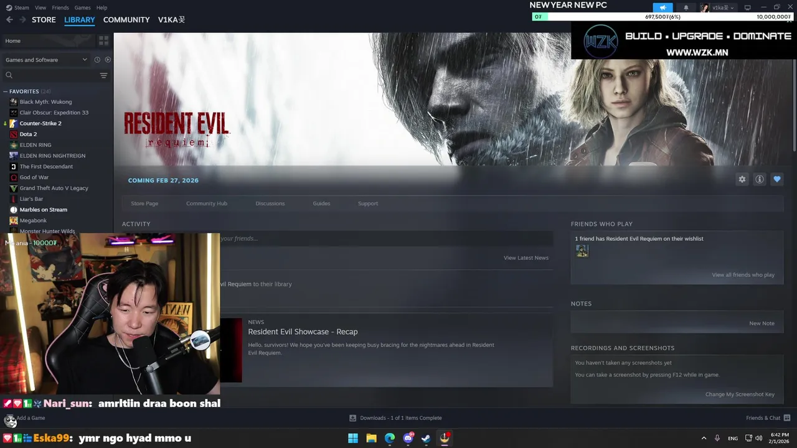Click New Note button

click(762, 324)
